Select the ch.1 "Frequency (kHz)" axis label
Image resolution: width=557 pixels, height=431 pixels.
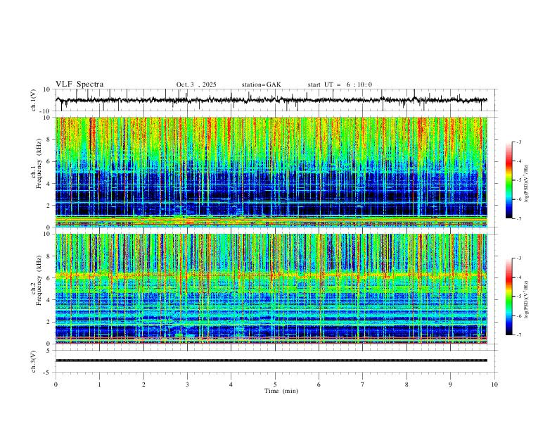(x=39, y=163)
